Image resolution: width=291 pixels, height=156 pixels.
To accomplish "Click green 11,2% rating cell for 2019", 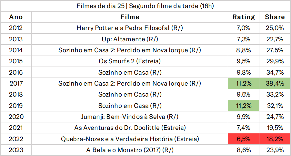I will pyautogui.click(x=244, y=106).
